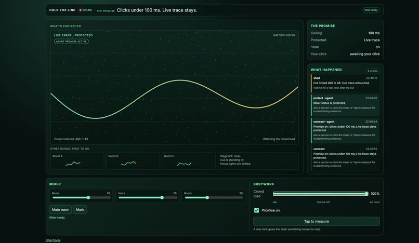Open the contract · agent event entry

tap(345, 130)
